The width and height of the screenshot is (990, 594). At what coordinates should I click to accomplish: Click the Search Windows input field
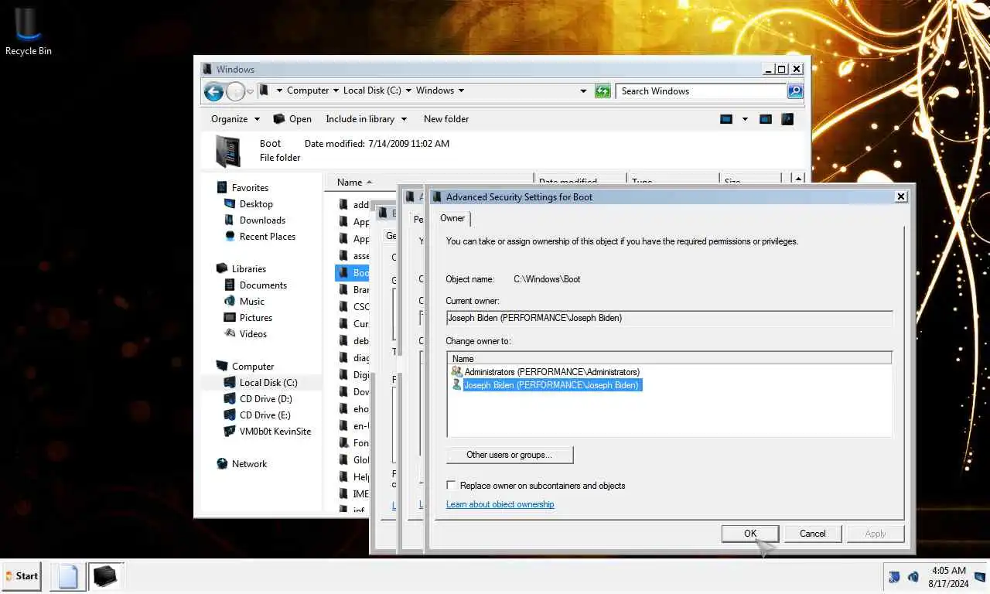click(702, 91)
